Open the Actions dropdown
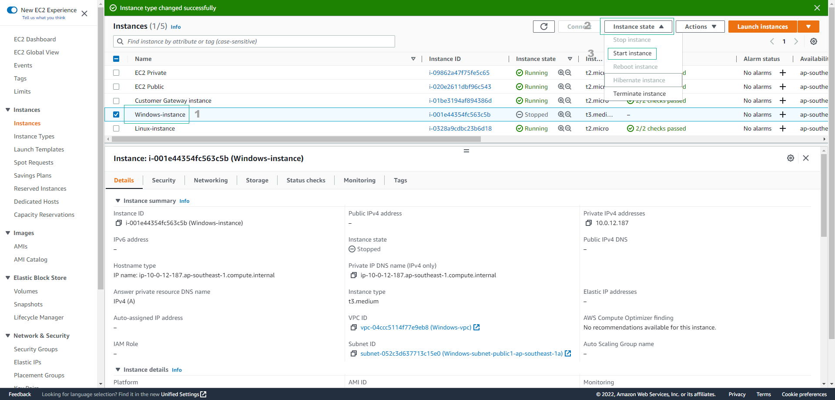The height and width of the screenshot is (400, 835). (700, 27)
